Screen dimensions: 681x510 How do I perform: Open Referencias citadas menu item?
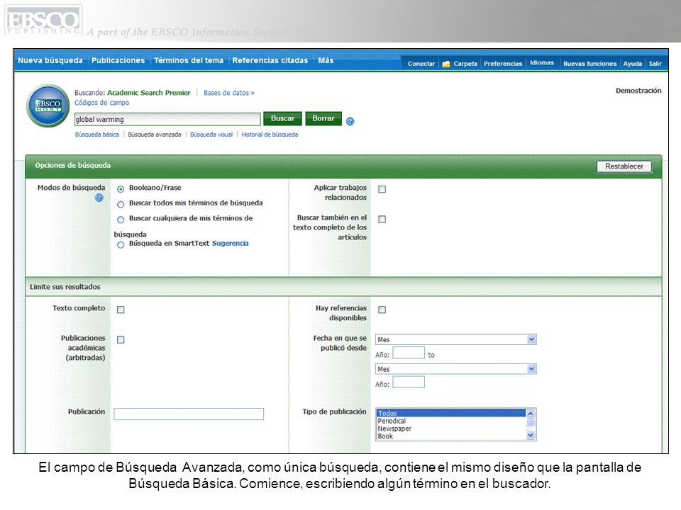click(270, 60)
